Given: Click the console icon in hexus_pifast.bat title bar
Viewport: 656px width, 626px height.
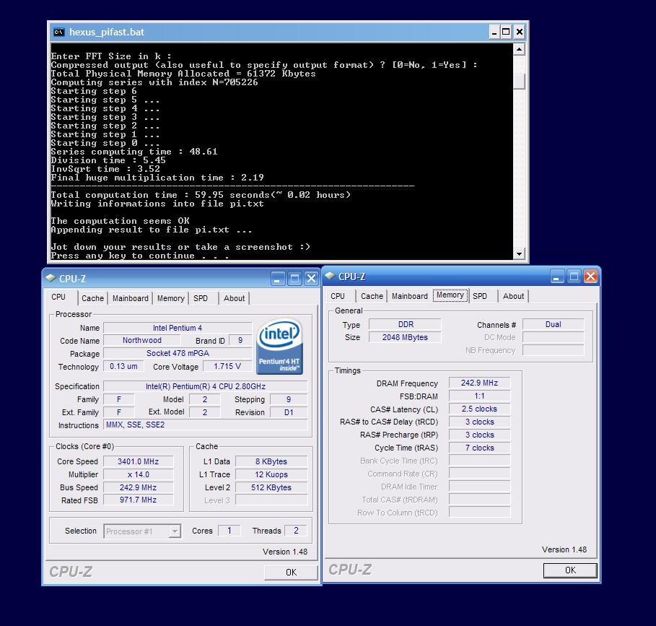Looking at the screenshot, I should 58,32.
